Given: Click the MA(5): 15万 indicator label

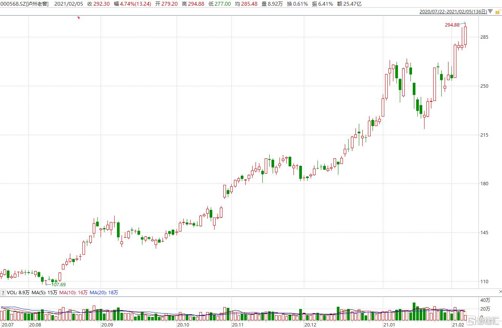Looking at the screenshot, I should point(44,293).
